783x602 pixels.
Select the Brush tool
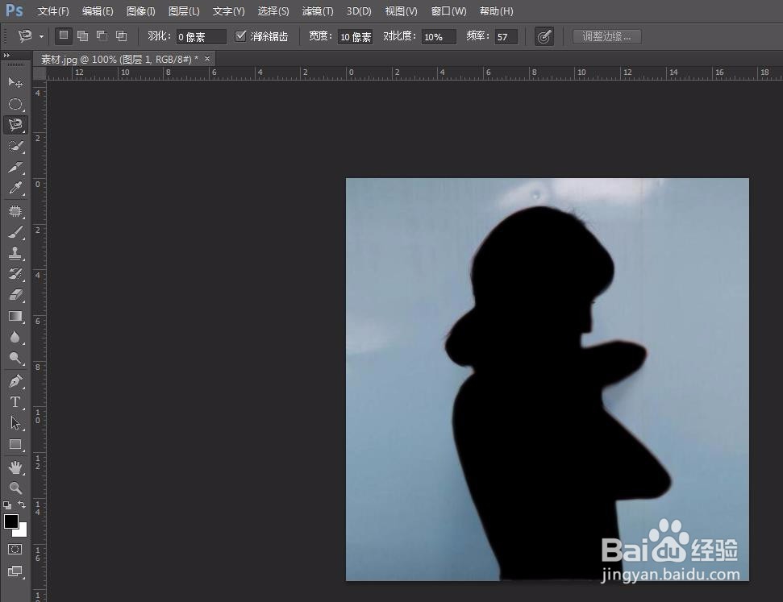(x=15, y=232)
